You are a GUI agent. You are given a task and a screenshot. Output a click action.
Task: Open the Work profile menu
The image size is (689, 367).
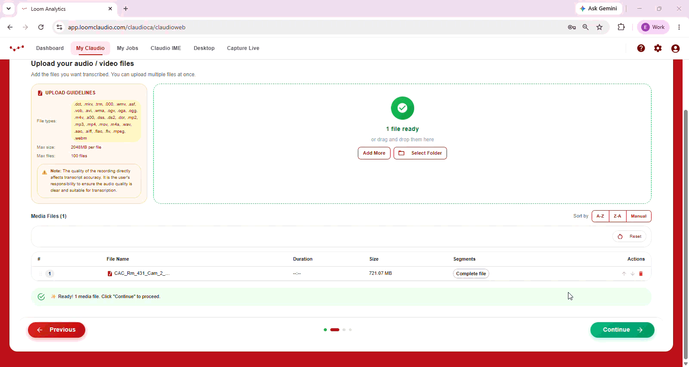653,27
